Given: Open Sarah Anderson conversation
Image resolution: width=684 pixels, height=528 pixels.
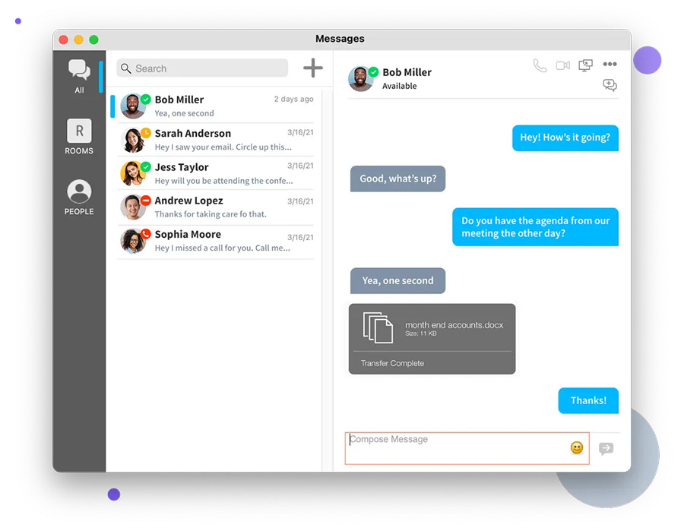Looking at the screenshot, I should pos(216,140).
